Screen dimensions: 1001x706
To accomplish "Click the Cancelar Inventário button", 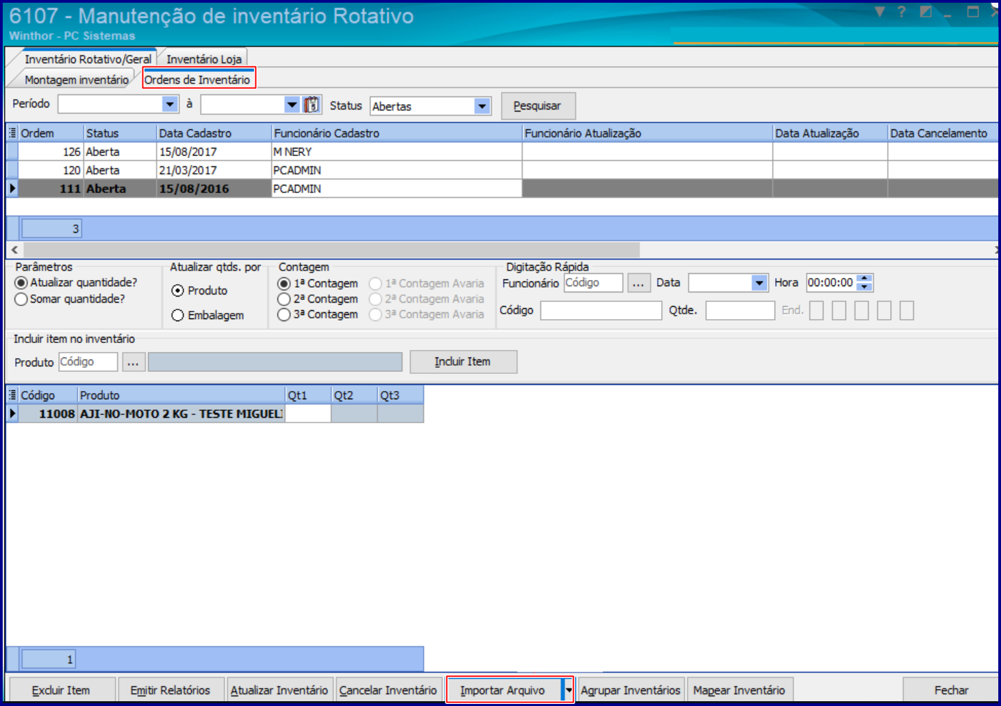I will tap(388, 690).
